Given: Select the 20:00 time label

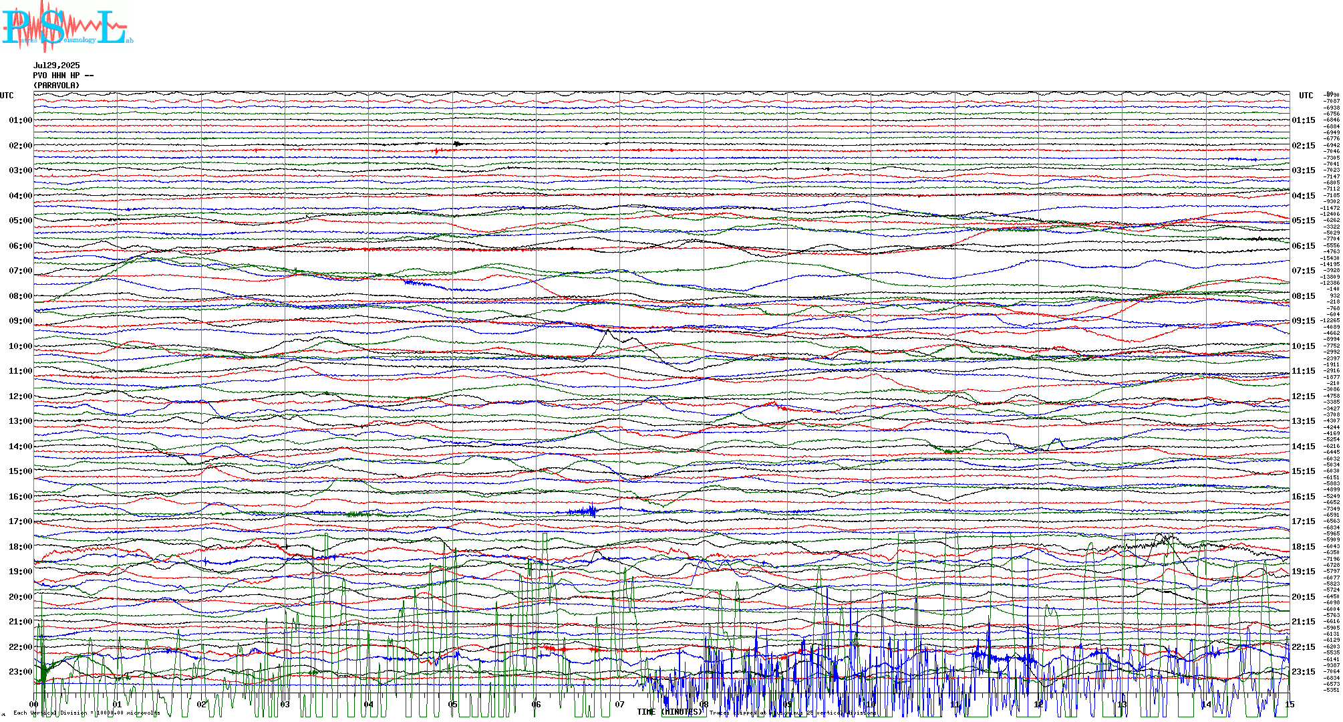Looking at the screenshot, I should (x=21, y=597).
